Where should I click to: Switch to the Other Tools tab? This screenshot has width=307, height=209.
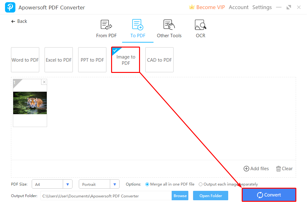(169, 29)
